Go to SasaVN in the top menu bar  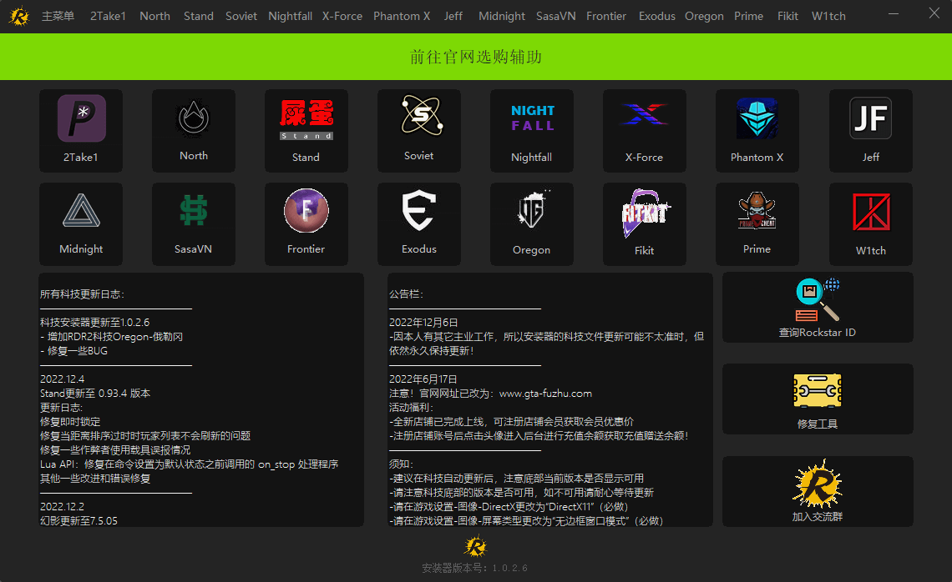(x=555, y=17)
